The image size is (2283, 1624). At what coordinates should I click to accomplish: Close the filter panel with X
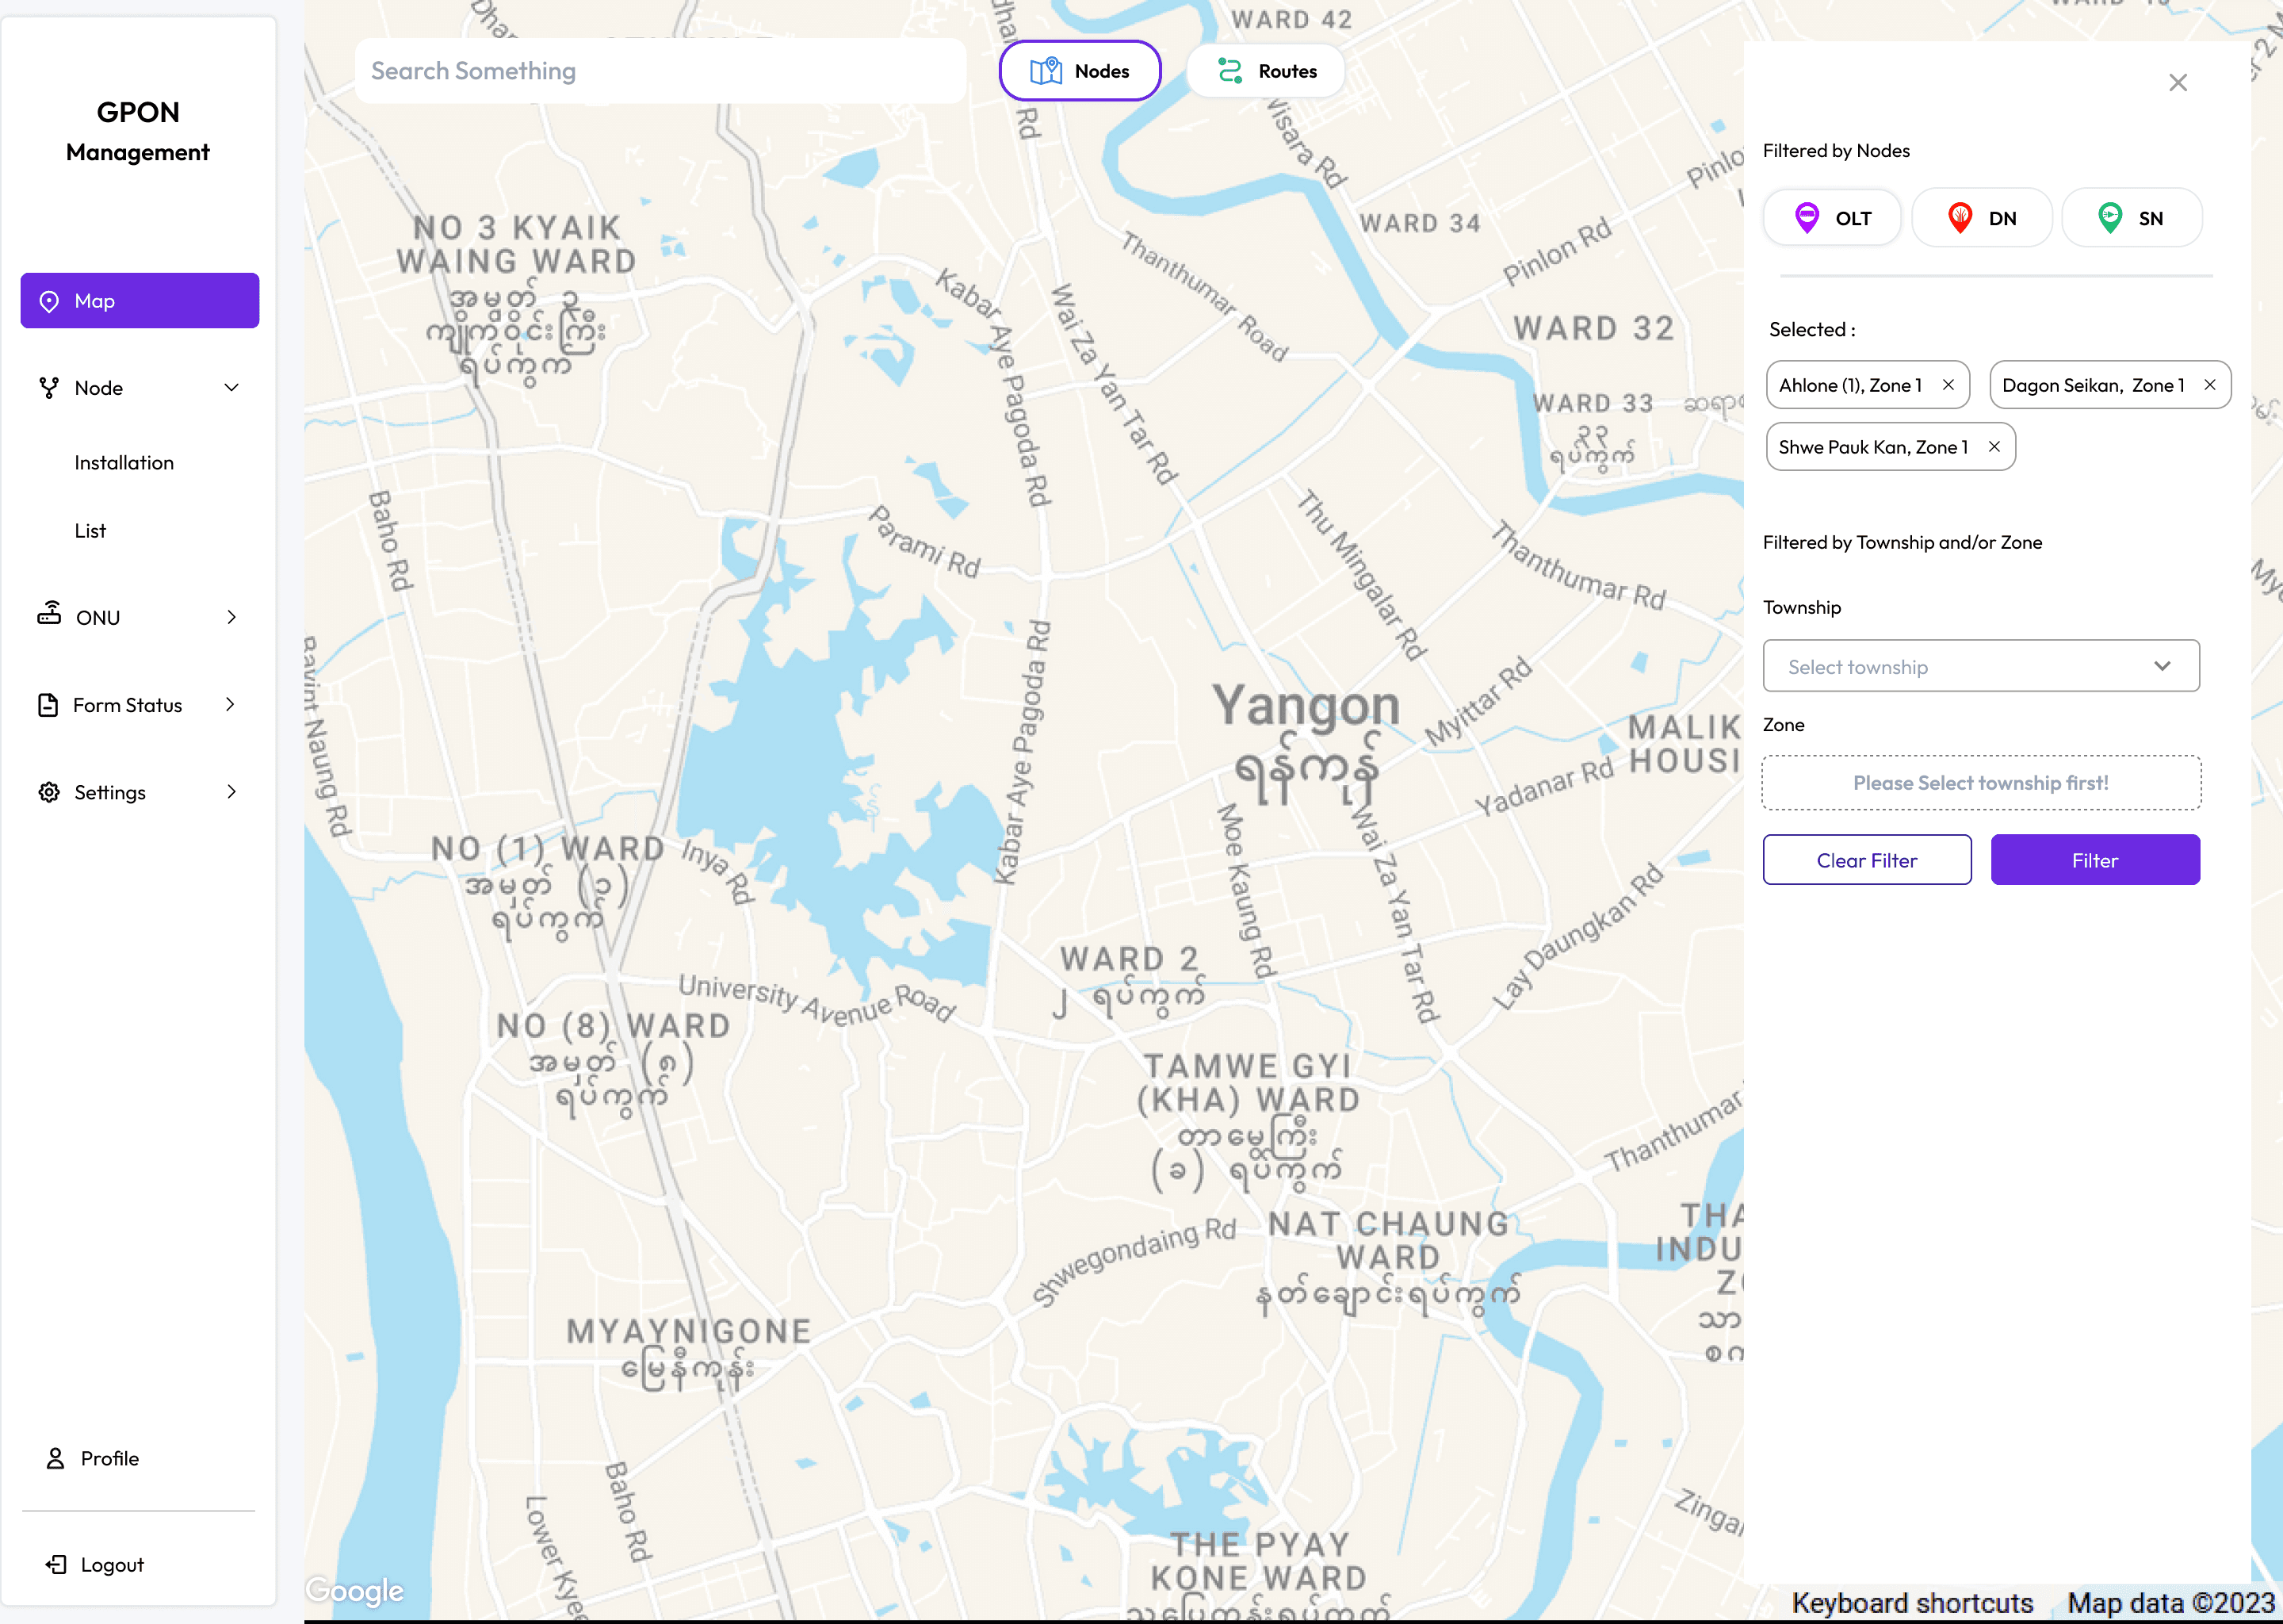pos(2178,83)
